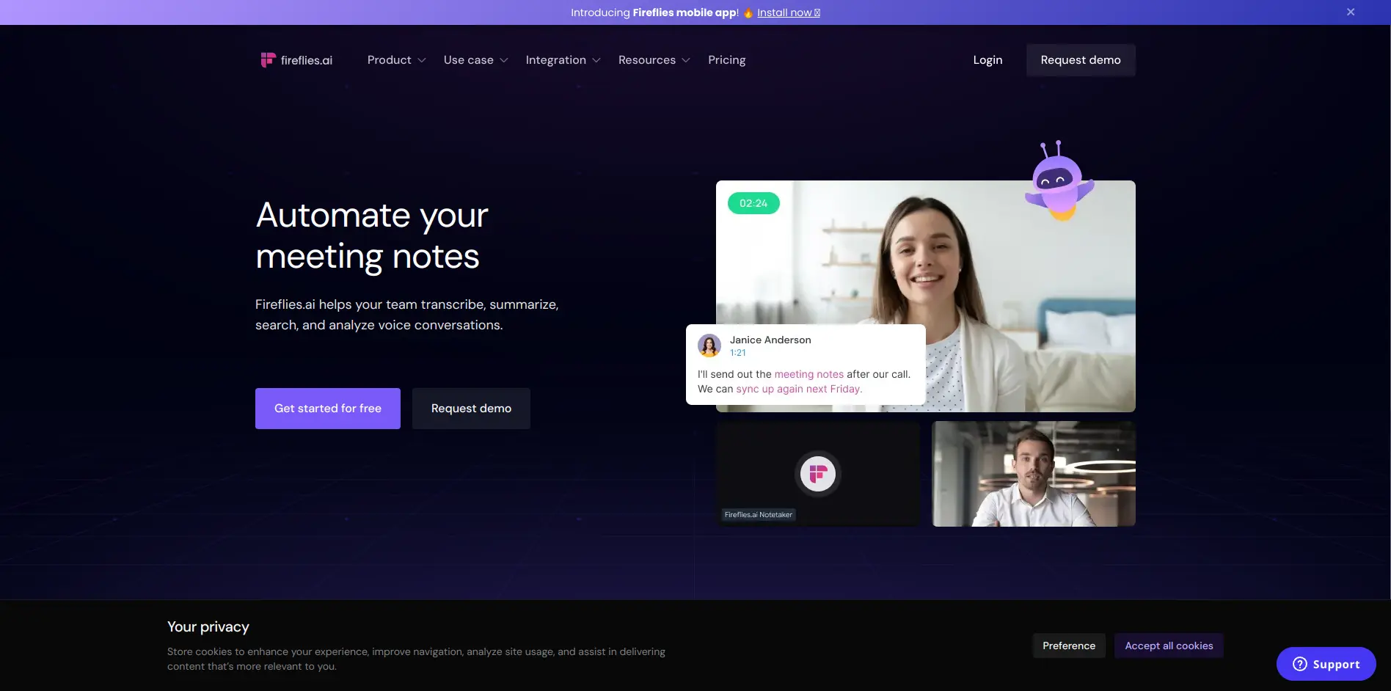1391x691 pixels.
Task: Click the "Get started for free" button
Action: click(327, 408)
